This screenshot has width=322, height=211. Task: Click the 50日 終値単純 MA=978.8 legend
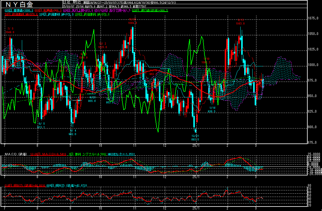point(21,14)
